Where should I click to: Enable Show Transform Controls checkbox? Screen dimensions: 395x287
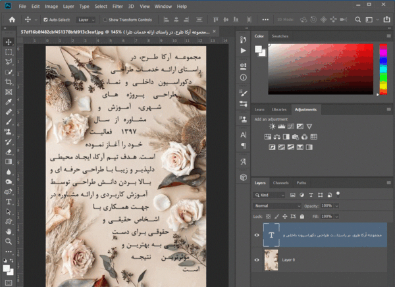point(105,20)
